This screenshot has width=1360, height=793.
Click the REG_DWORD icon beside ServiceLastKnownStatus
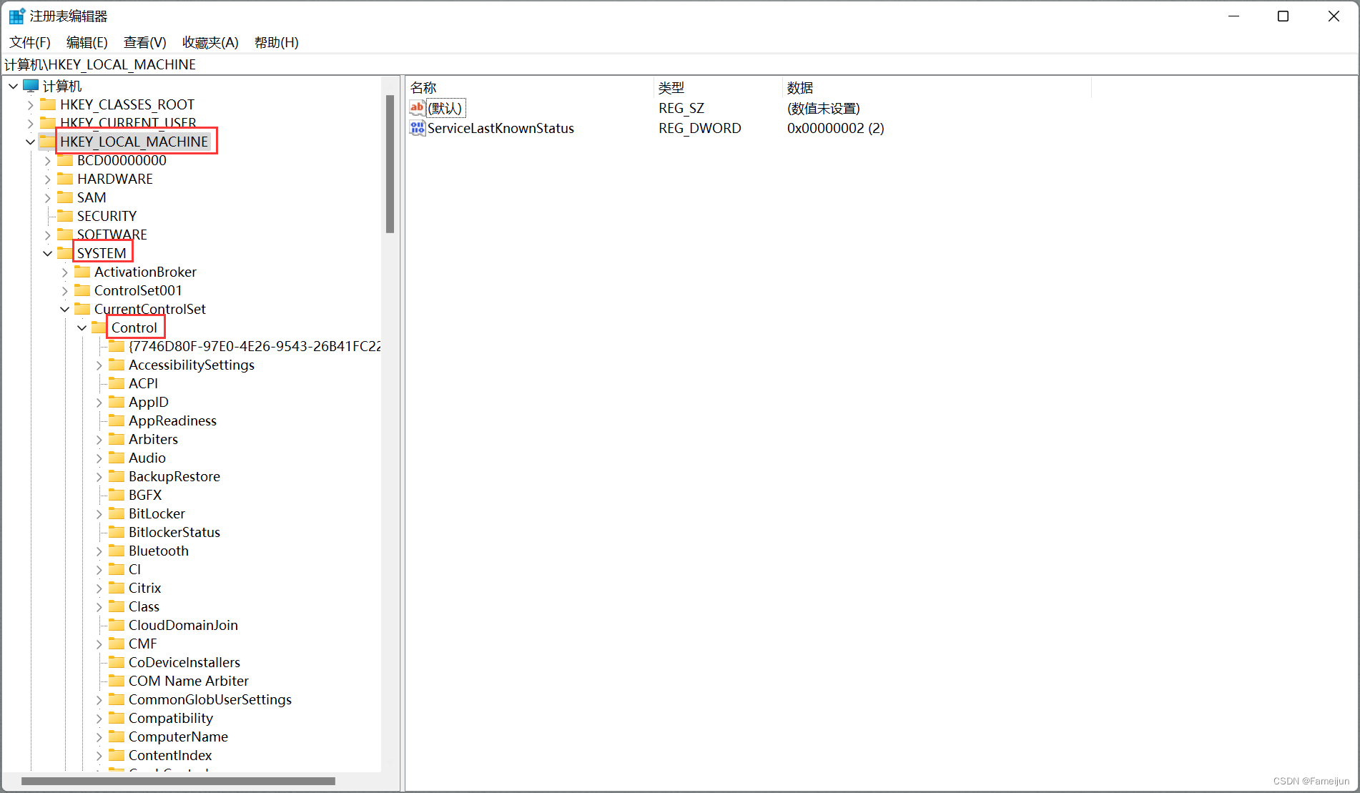click(418, 128)
